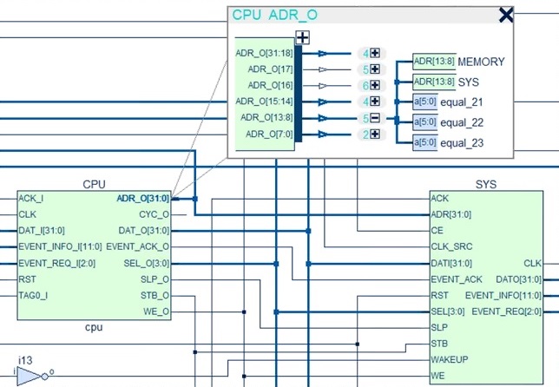Expand the ADR_O[15:14] fanout node
The width and height of the screenshot is (559, 387).
point(375,102)
